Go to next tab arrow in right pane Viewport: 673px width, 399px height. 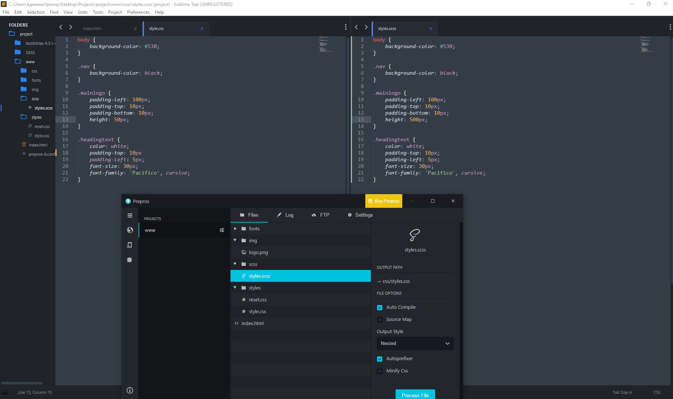pyautogui.click(x=366, y=27)
